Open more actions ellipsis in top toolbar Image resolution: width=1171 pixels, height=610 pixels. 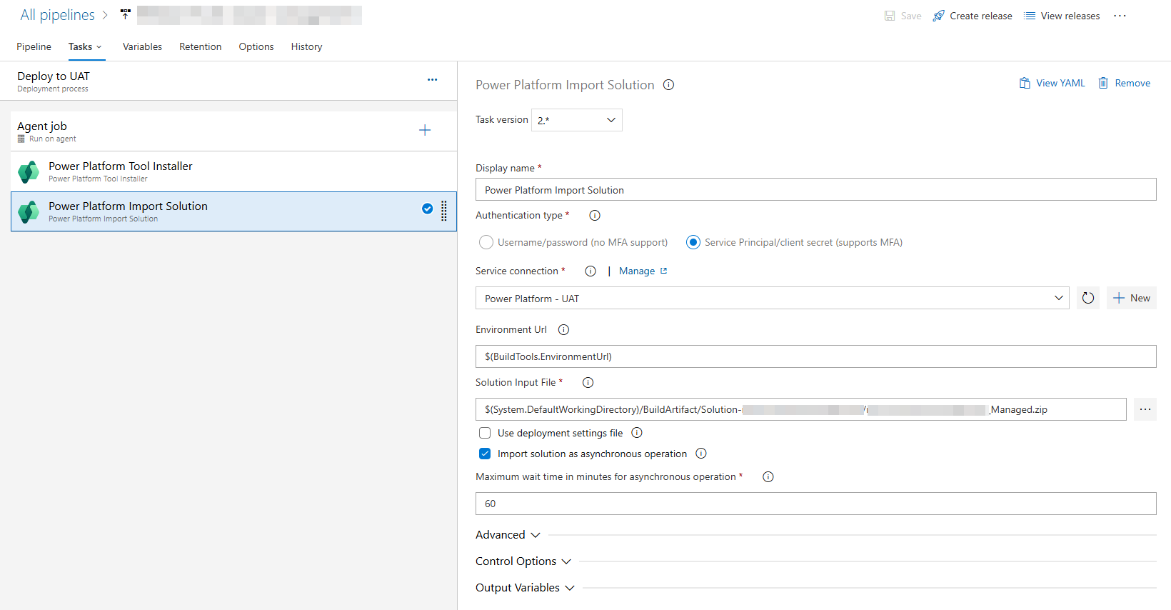click(x=1120, y=16)
